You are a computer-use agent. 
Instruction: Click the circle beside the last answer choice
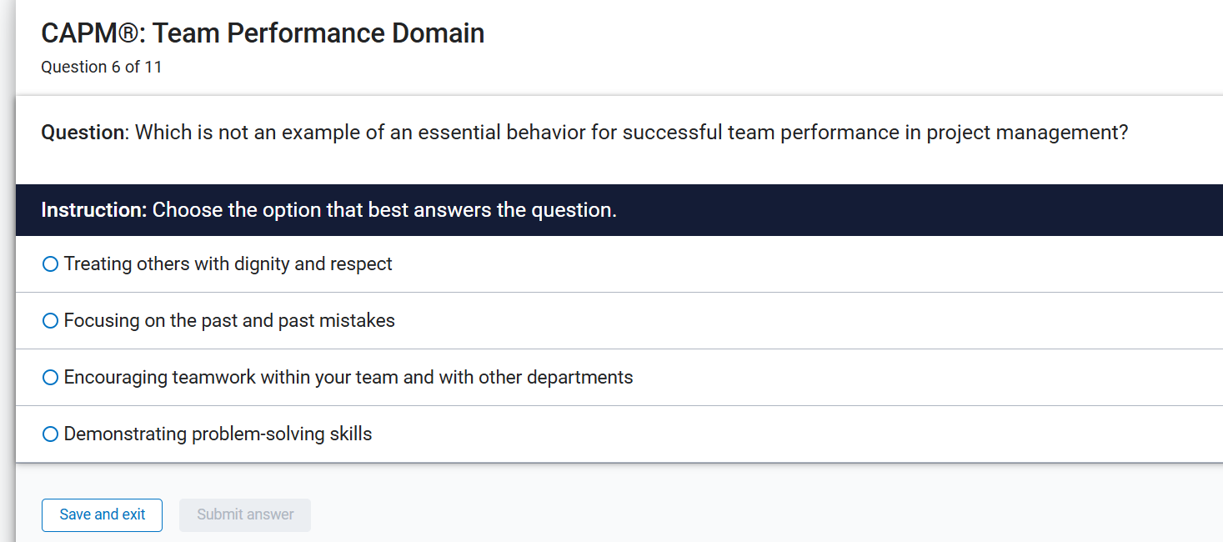50,434
